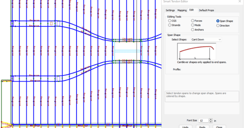The height and width of the screenshot is (128, 246).
Task: Switch to the Settings tab
Action: point(170,10)
